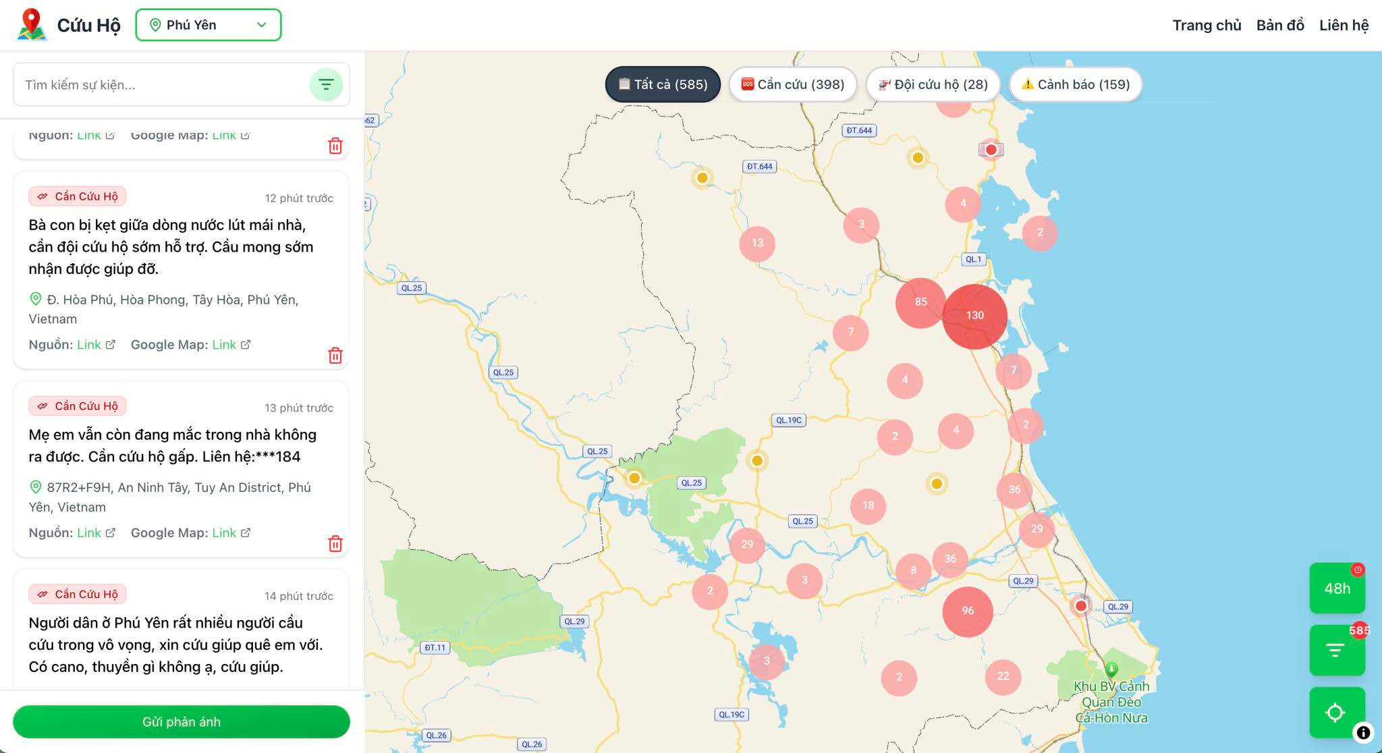The width and height of the screenshot is (1382, 753).
Task: Toggle the Đội cứu hộ (28) filter
Action: 933,84
